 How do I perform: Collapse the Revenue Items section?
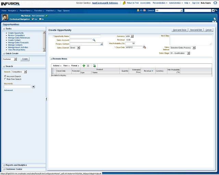pos(51,59)
